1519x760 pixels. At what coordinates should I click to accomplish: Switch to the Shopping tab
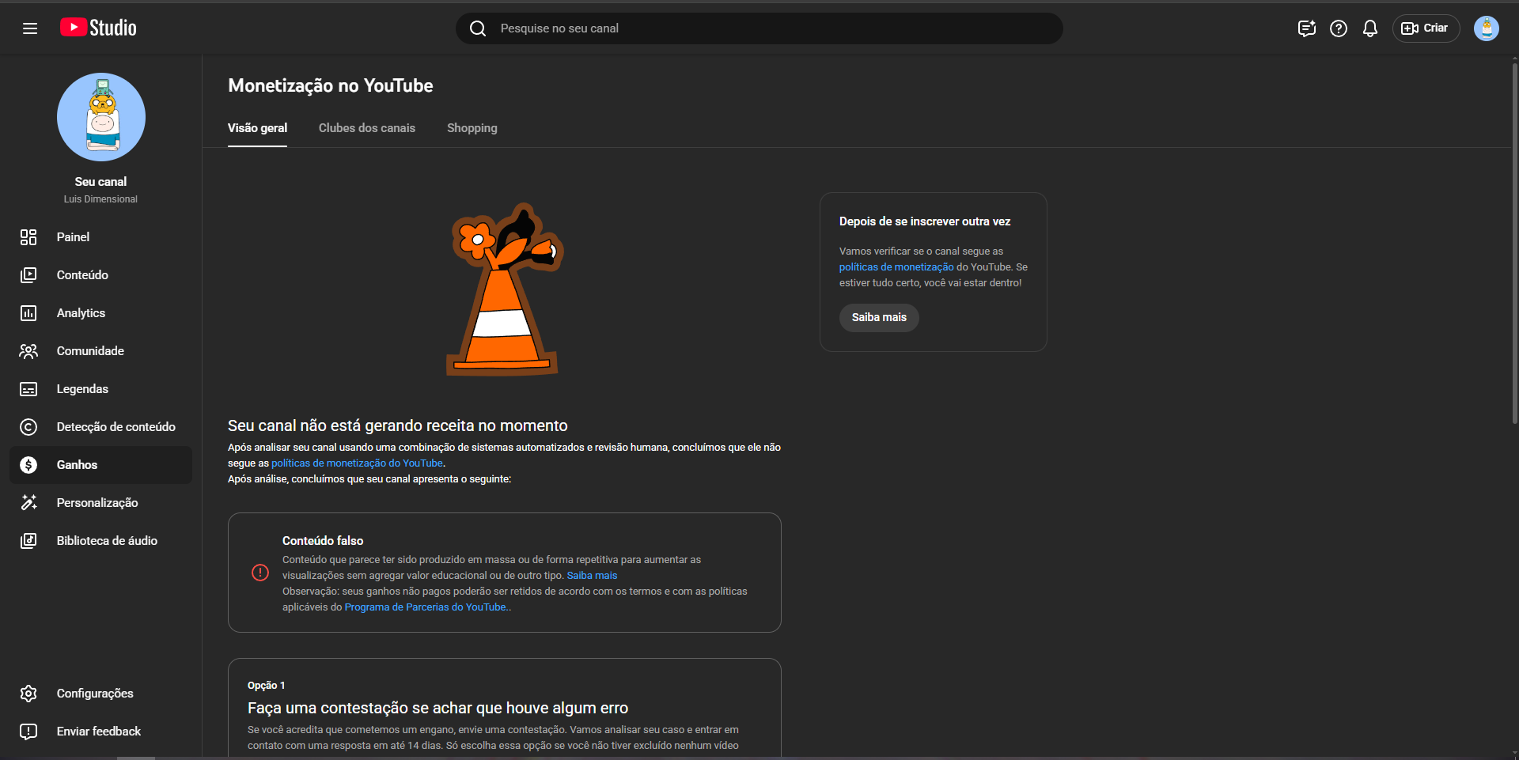[x=472, y=128]
